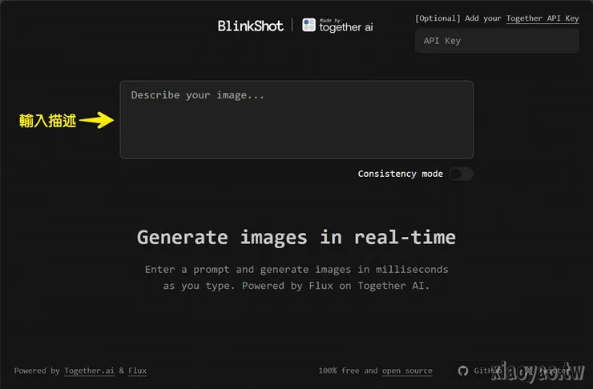Open the Together API Key link
The width and height of the screenshot is (593, 389).
543,18
